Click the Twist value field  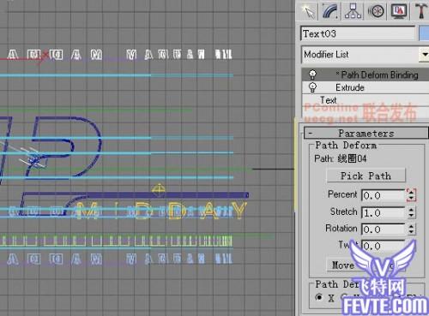pos(384,246)
